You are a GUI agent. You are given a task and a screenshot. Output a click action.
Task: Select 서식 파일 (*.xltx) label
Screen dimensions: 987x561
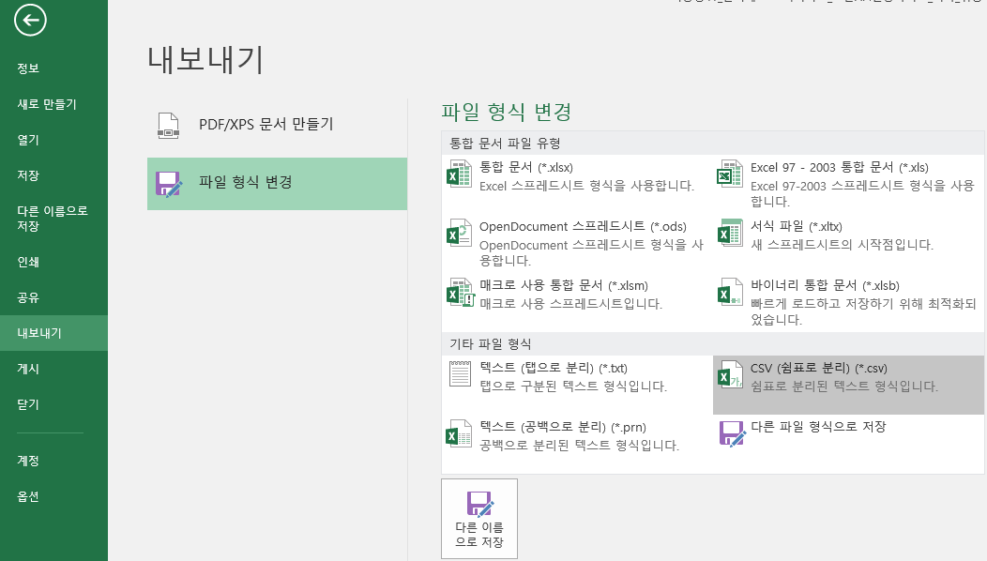(x=797, y=227)
